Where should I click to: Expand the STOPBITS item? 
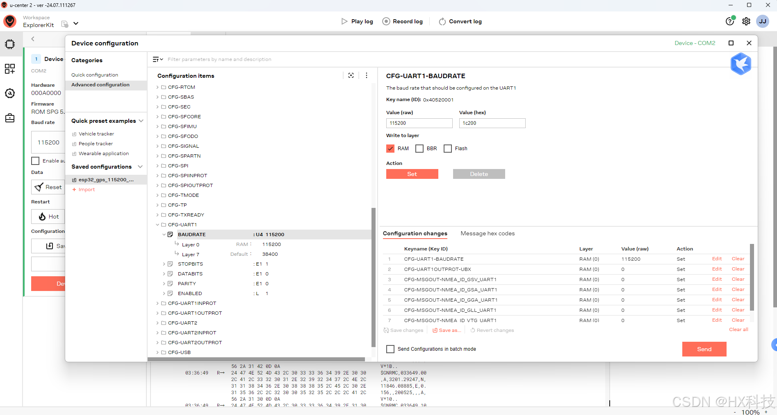click(164, 264)
